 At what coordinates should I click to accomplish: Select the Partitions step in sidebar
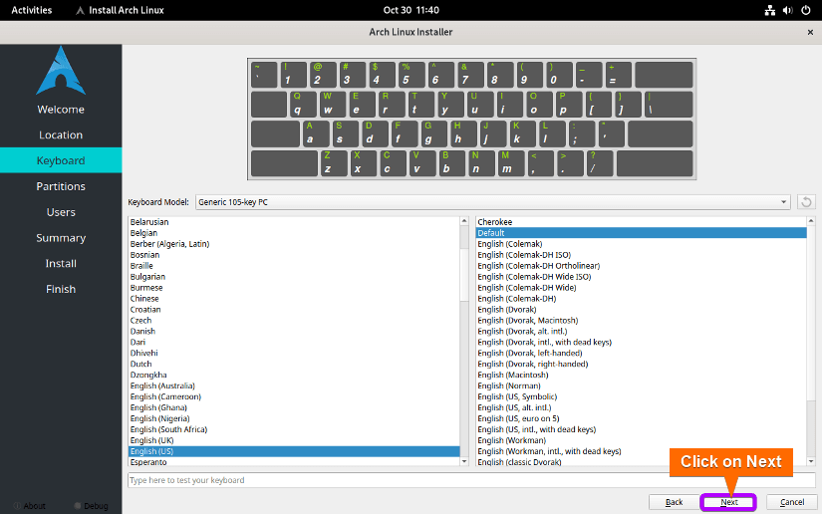tap(61, 186)
